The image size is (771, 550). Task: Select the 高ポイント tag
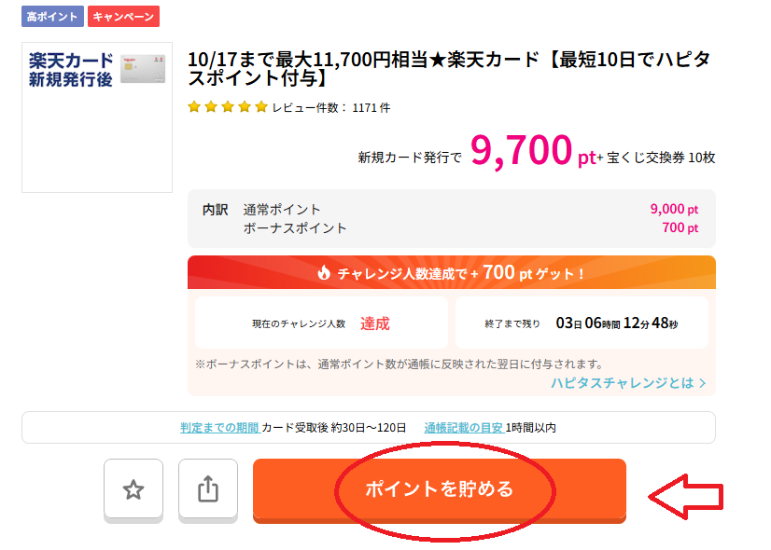52,17
